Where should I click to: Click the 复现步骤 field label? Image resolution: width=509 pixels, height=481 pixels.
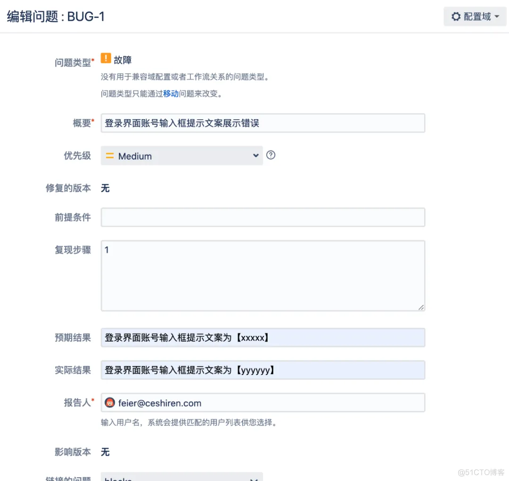click(73, 250)
